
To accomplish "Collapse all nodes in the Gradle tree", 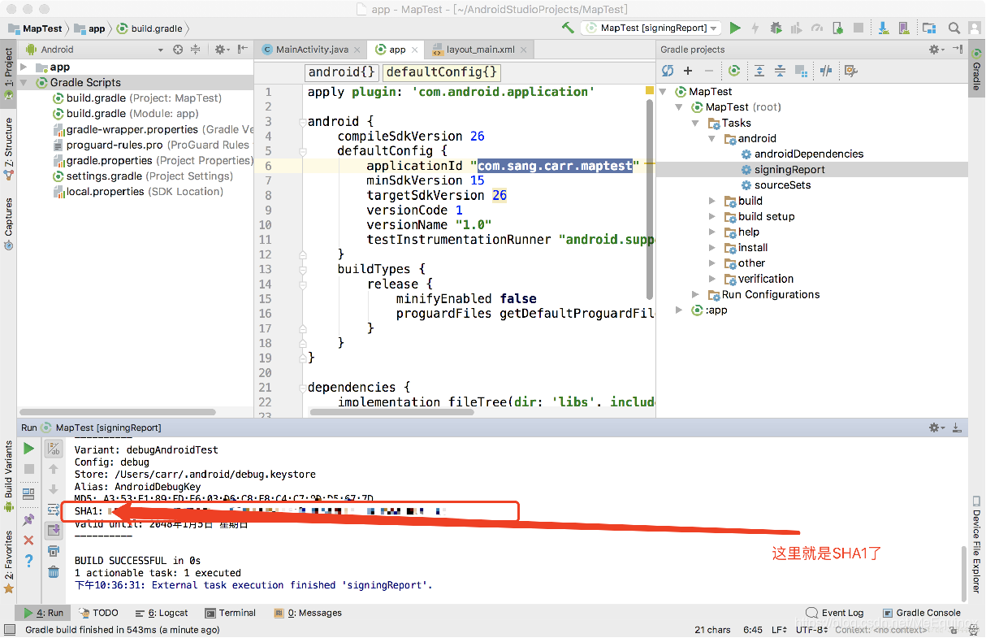I will [781, 71].
